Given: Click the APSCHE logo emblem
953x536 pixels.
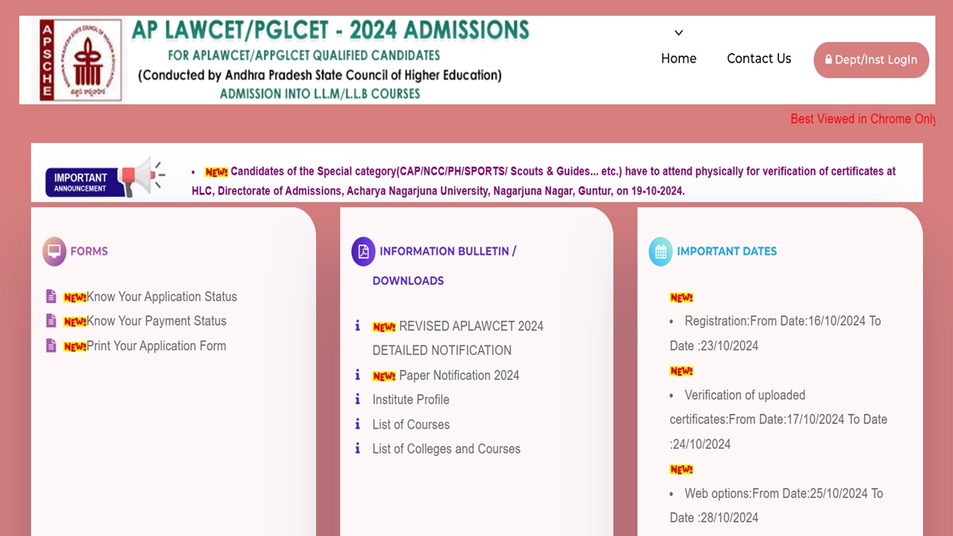Looking at the screenshot, I should (x=80, y=60).
